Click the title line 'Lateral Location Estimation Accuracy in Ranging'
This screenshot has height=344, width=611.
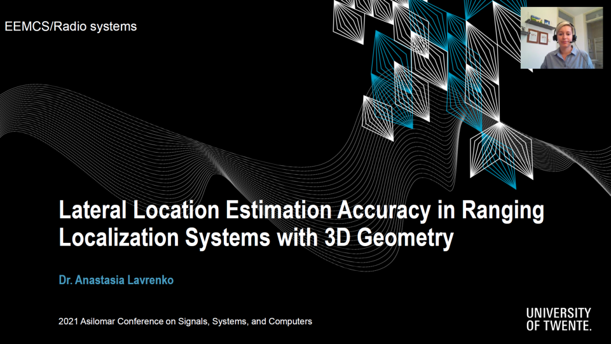[301, 210]
